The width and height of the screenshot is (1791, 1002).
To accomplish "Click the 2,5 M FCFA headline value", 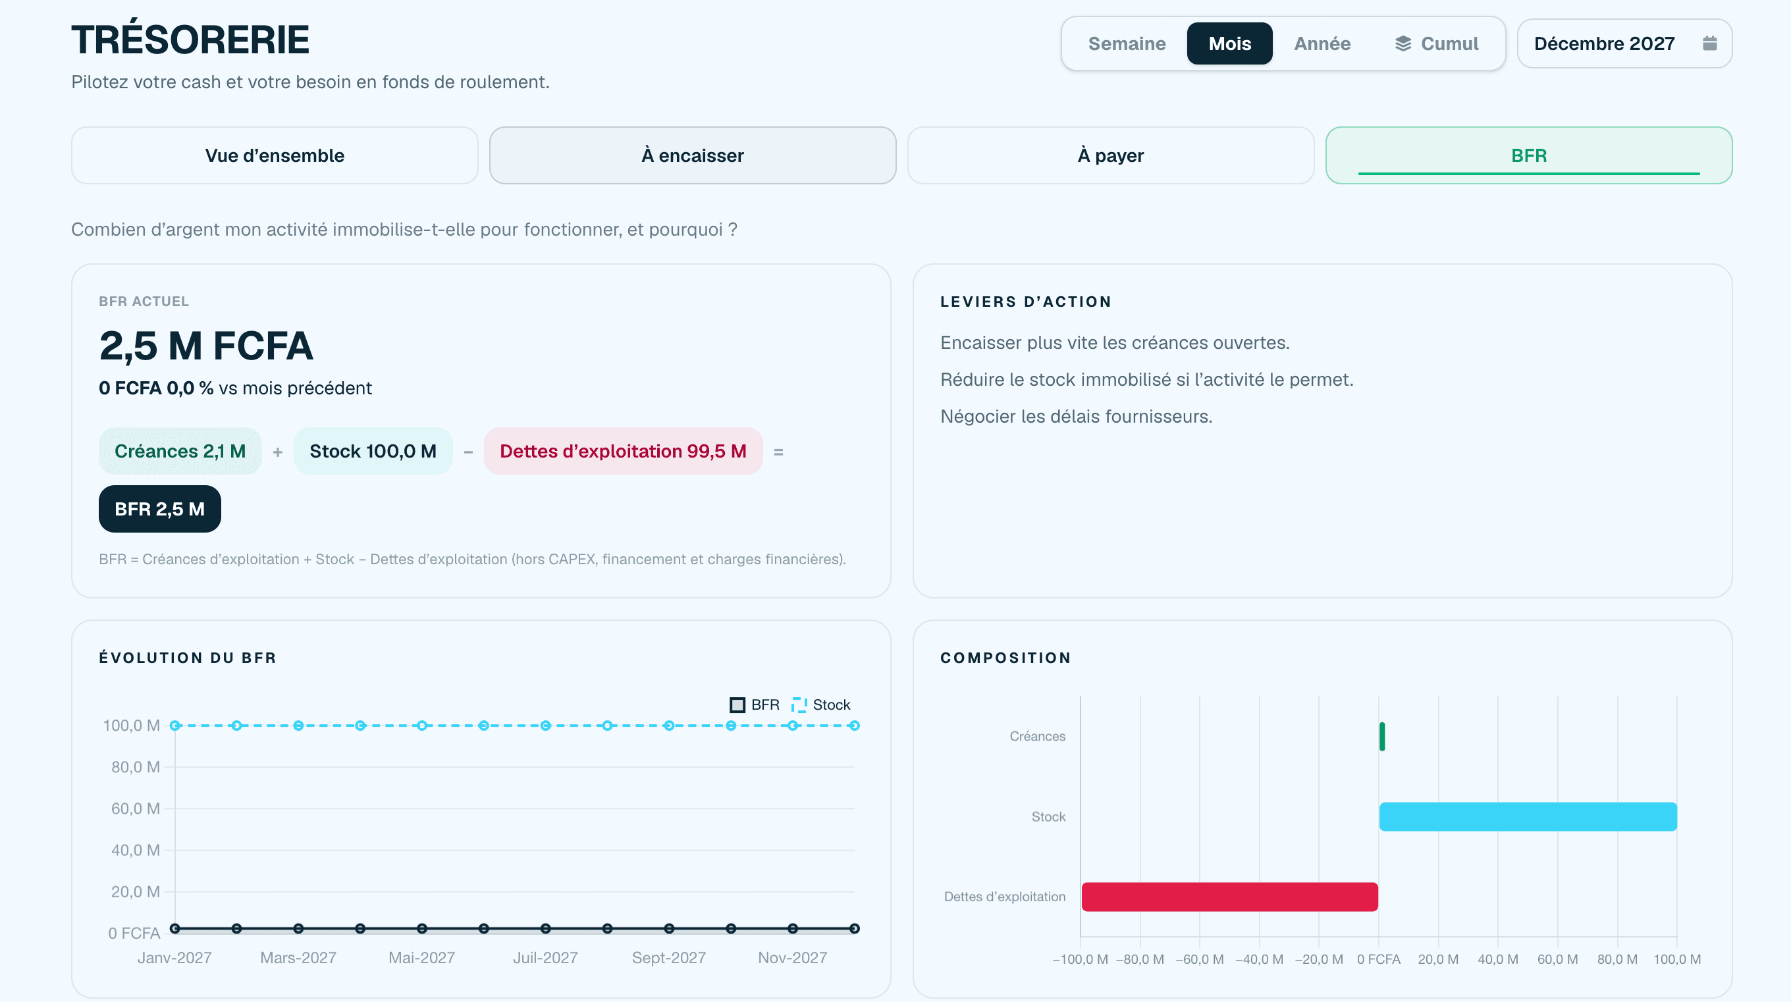I will point(206,346).
